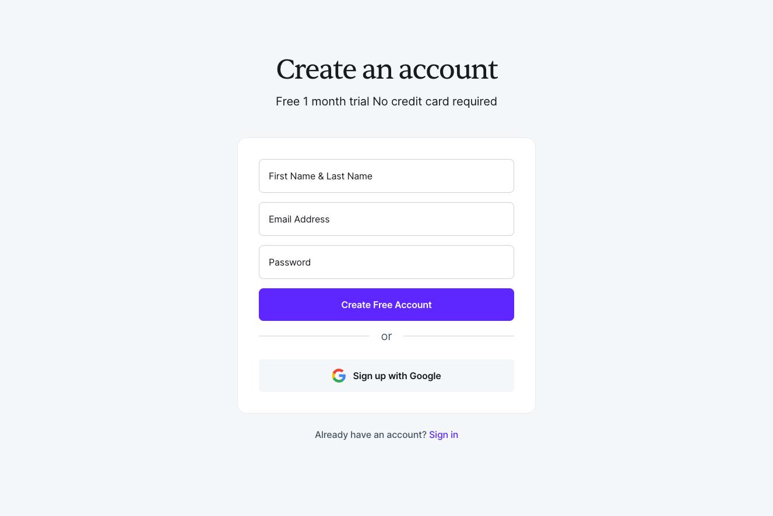Viewport: 773px width, 516px height.
Task: Click the word "Google" in the signup button
Action: pos(425,376)
